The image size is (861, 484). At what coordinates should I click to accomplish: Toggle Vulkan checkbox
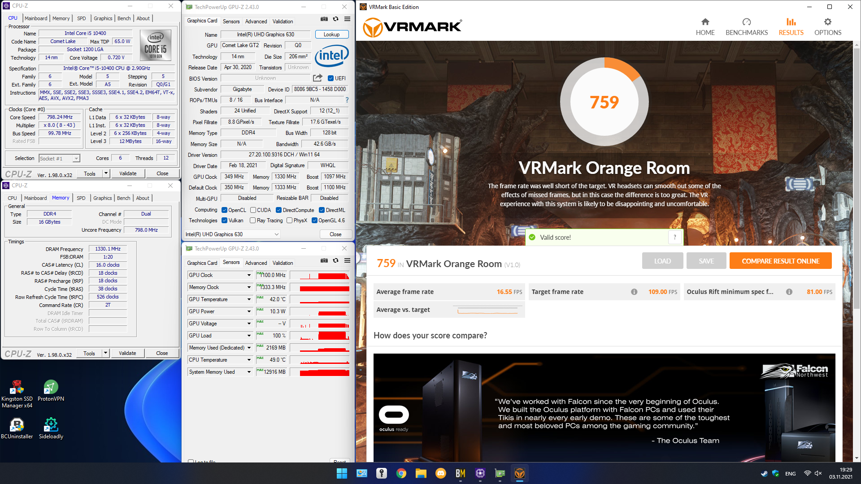click(x=224, y=220)
